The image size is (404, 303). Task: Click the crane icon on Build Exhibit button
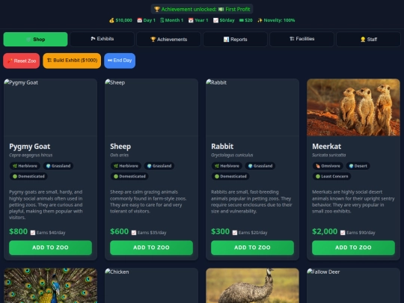tap(49, 61)
